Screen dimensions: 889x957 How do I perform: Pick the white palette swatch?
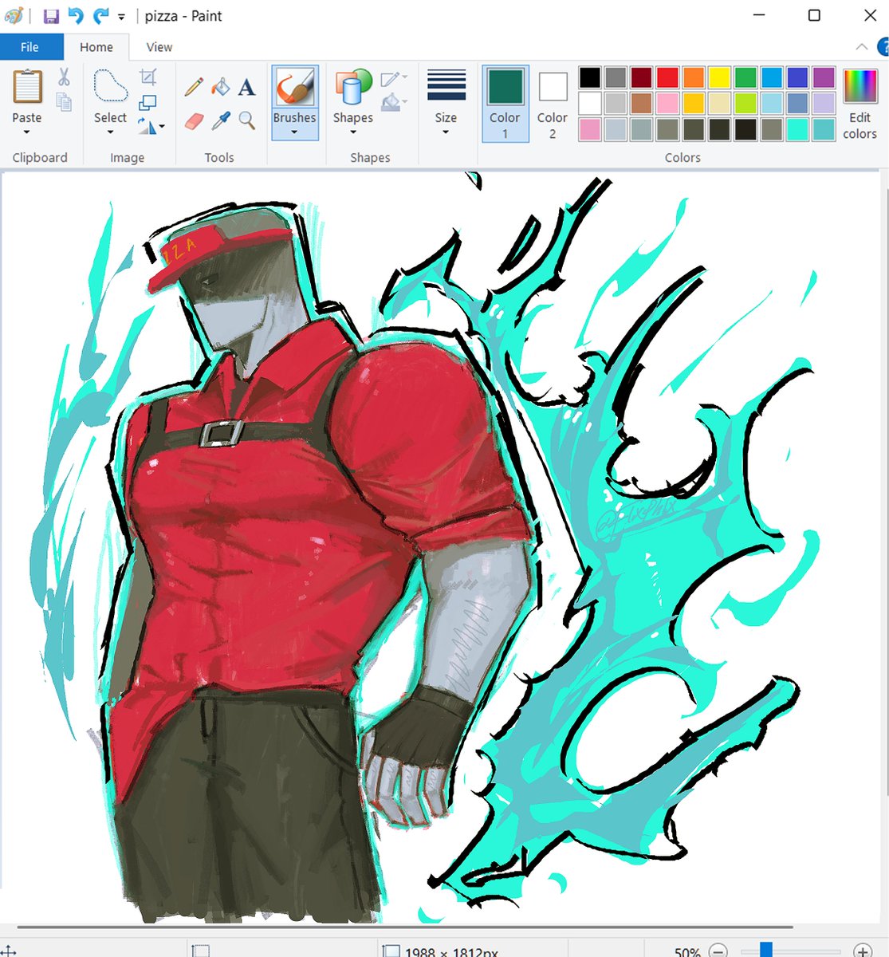click(590, 103)
